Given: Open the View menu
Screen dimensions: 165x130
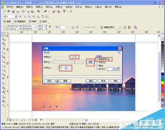Looking at the screenshot, I should tap(29, 7).
